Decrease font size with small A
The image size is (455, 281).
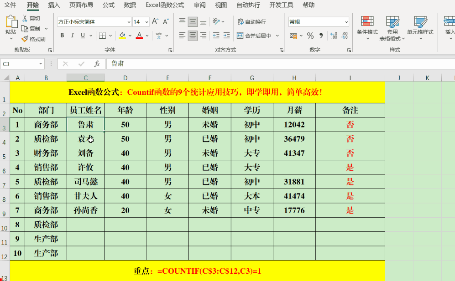(x=166, y=21)
